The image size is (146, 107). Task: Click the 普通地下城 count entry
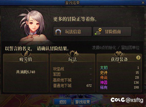click(72, 86)
